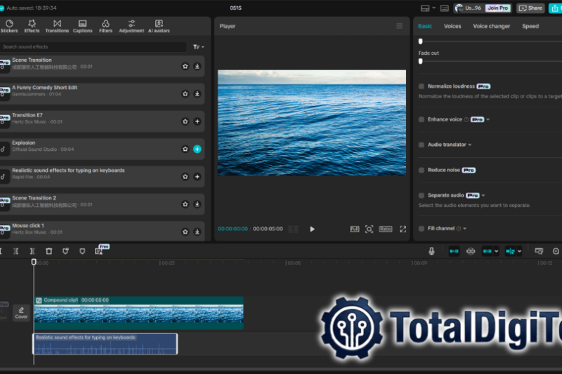Favorite the Scene Transition sound (star)

(x=185, y=66)
